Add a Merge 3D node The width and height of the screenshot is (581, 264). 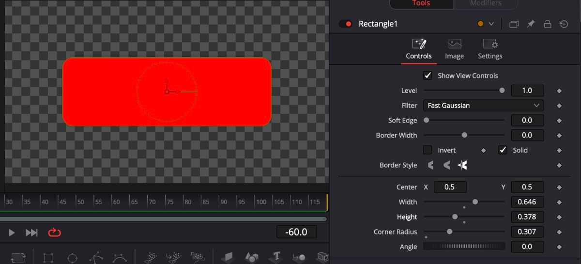coord(299,257)
